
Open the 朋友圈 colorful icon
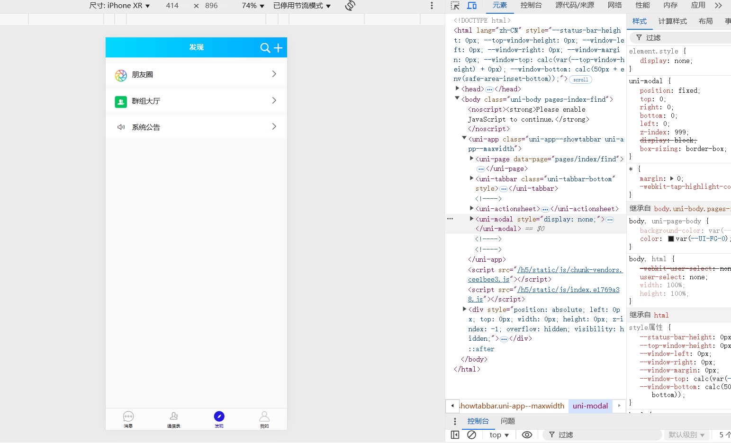[x=121, y=75]
